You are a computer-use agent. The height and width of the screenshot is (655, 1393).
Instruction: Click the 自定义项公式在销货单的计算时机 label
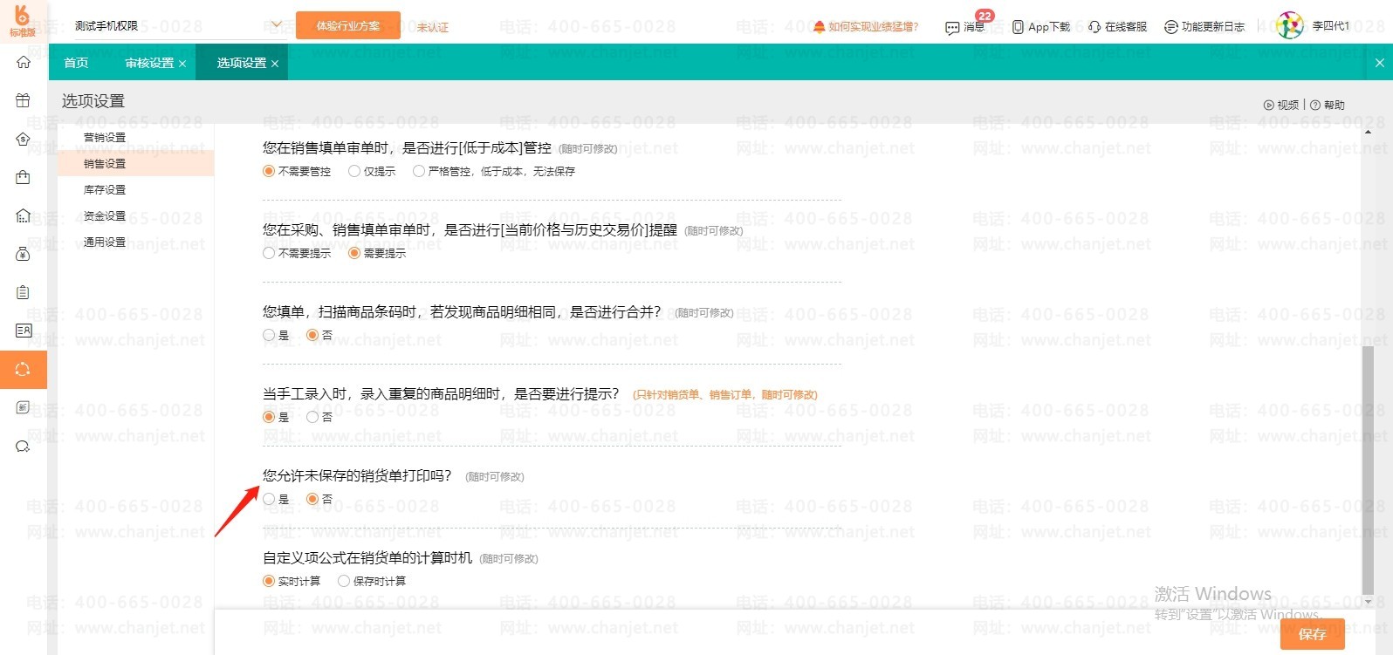coord(367,557)
